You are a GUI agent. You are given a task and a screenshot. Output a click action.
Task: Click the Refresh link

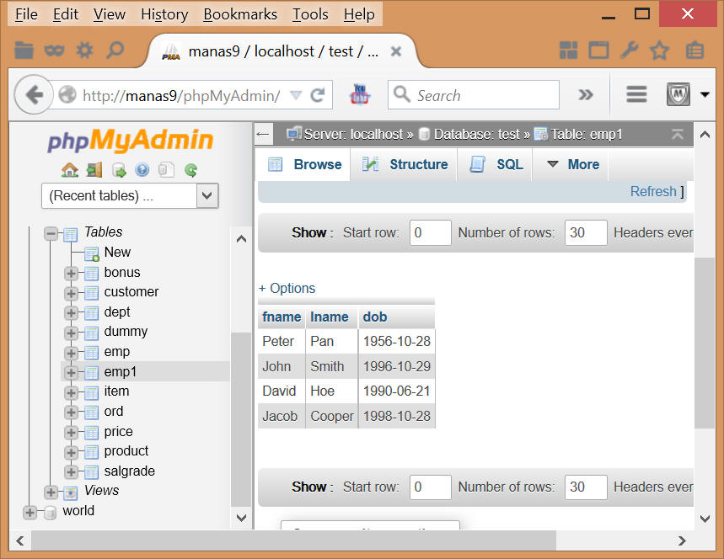click(x=653, y=191)
